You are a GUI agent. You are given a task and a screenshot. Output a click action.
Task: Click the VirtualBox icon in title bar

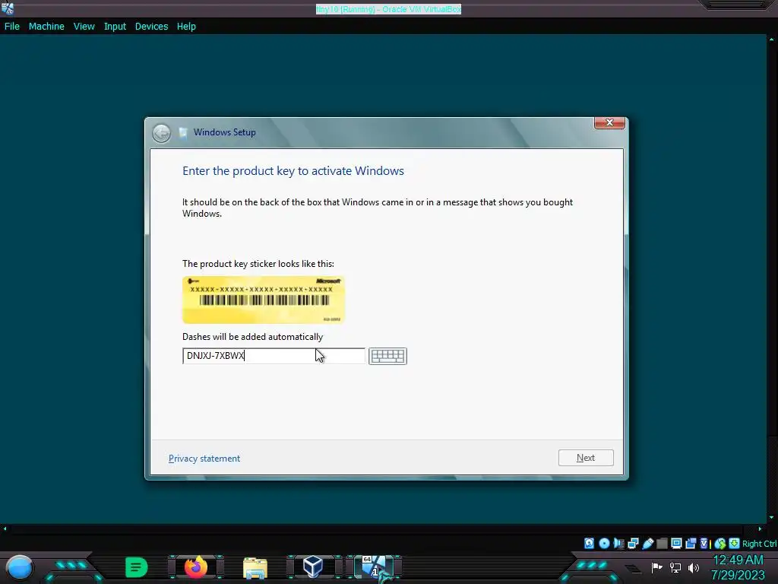coord(8,8)
